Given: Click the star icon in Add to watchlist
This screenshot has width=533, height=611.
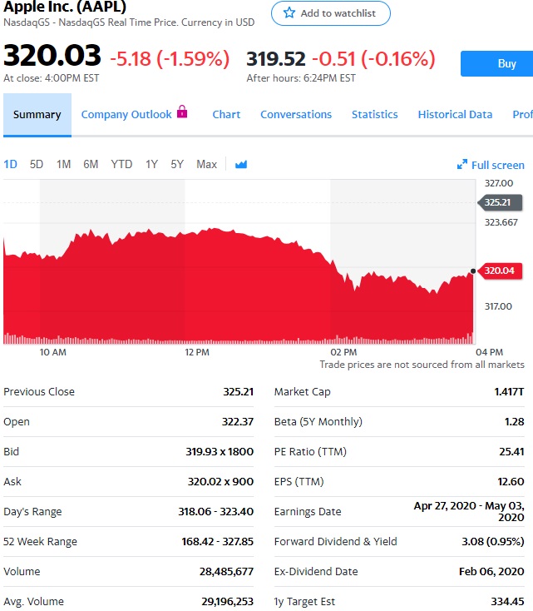Looking at the screenshot, I should pos(289,13).
